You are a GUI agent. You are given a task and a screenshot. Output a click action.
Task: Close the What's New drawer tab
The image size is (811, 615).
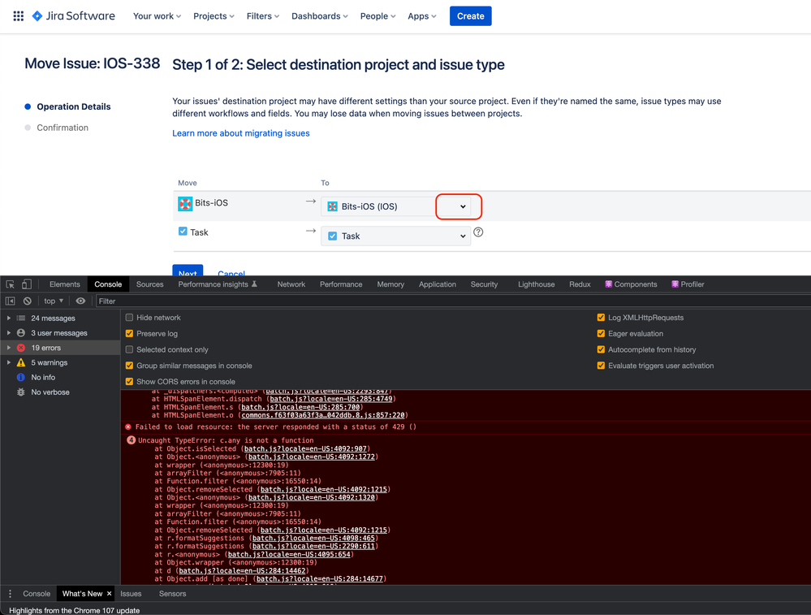(x=109, y=594)
